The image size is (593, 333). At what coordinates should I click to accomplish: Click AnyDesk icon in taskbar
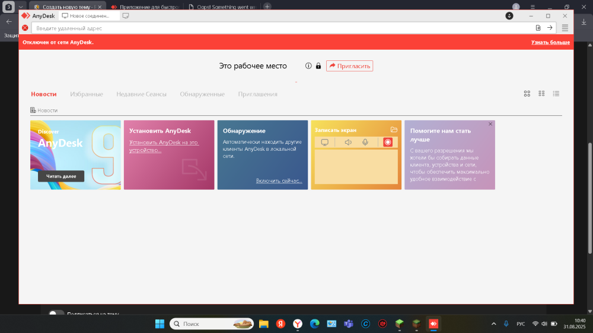[x=433, y=324]
